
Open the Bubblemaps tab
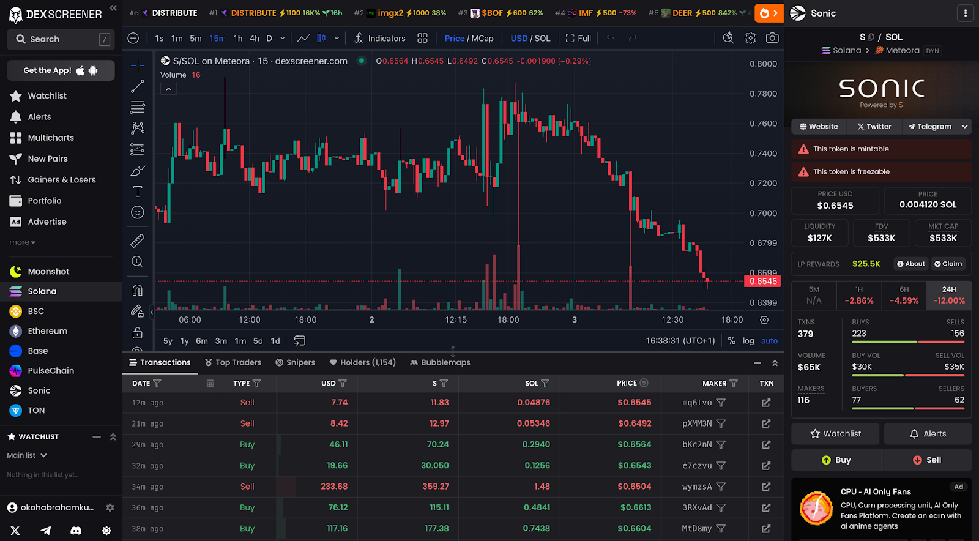point(441,362)
